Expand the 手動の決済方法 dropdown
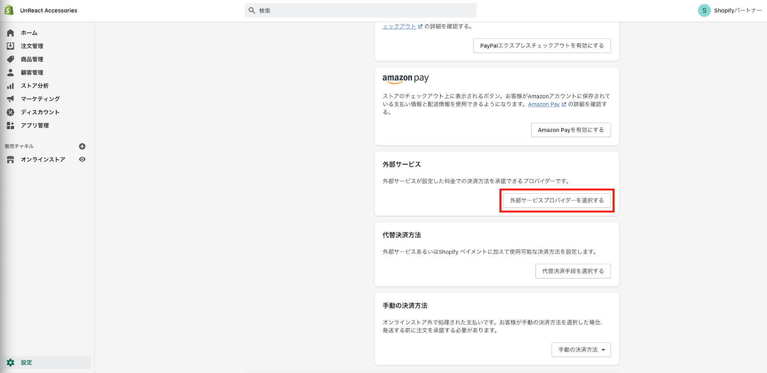 pos(581,350)
